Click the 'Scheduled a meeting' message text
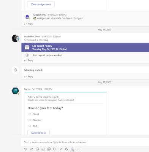The height and width of the screenshot is (152, 149). (36, 40)
